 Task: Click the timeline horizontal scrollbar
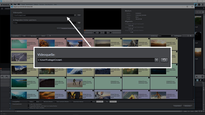(x=99, y=111)
